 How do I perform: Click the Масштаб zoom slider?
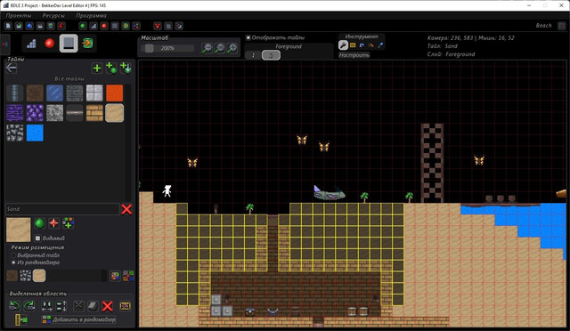coord(168,48)
